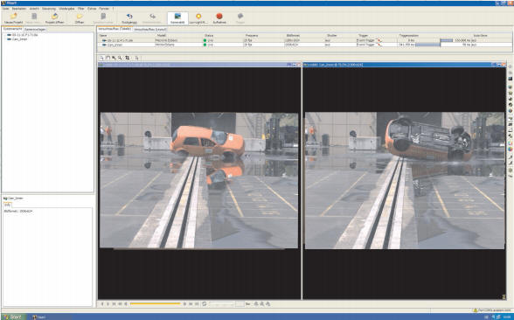Switch to the Kameravorlagen tab
514x320 pixels.
coord(35,29)
